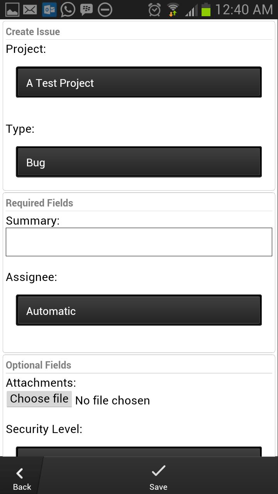This screenshot has height=494, width=278.
Task: Open the Project selection dropdown
Action: click(139, 82)
